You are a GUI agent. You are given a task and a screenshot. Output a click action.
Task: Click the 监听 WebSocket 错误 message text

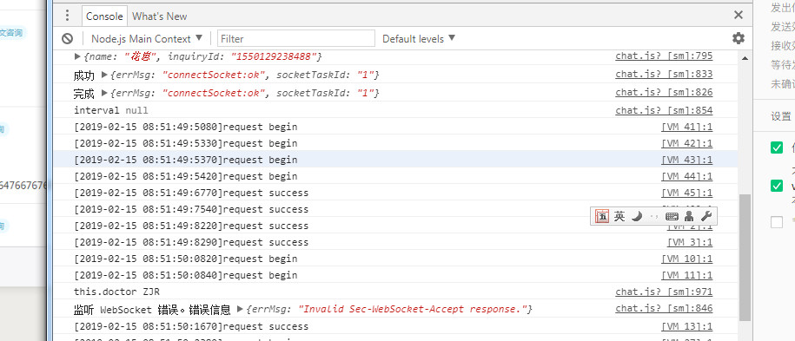pyautogui.click(x=152, y=309)
